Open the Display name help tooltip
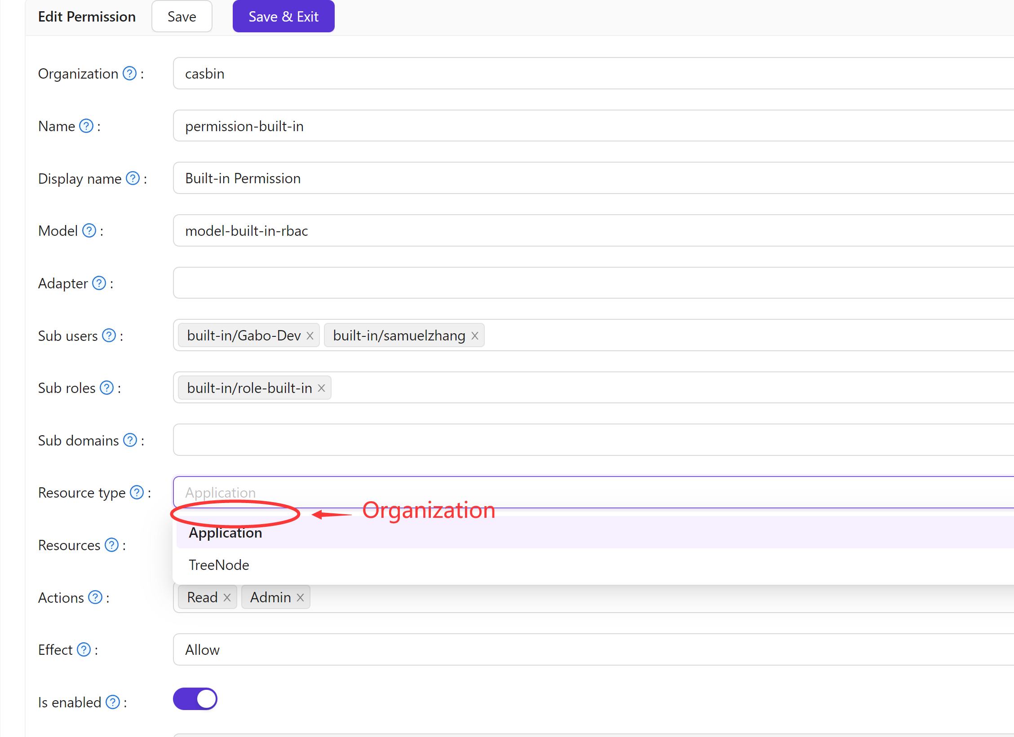The width and height of the screenshot is (1014, 737). pos(133,178)
